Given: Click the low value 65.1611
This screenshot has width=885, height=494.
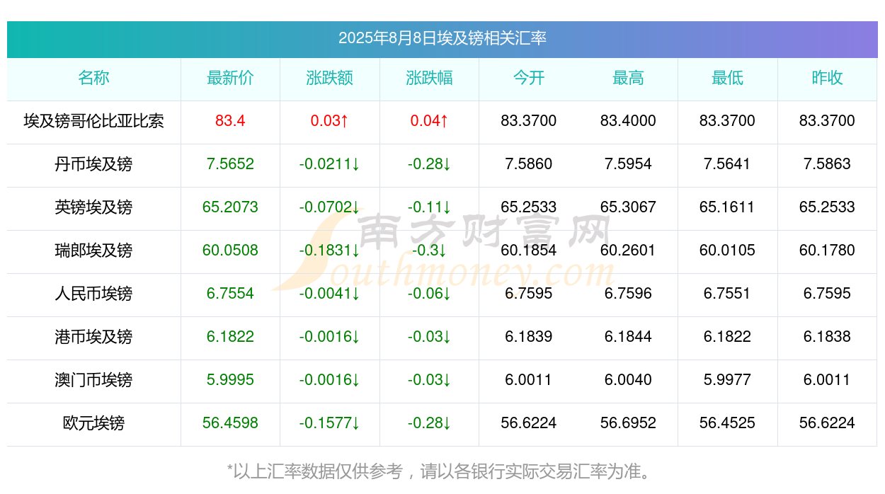Looking at the screenshot, I should coord(728,207).
